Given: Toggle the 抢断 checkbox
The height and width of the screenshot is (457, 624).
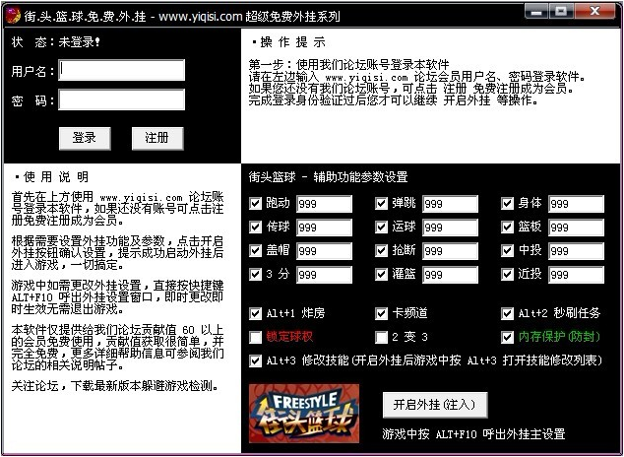Looking at the screenshot, I should point(381,251).
